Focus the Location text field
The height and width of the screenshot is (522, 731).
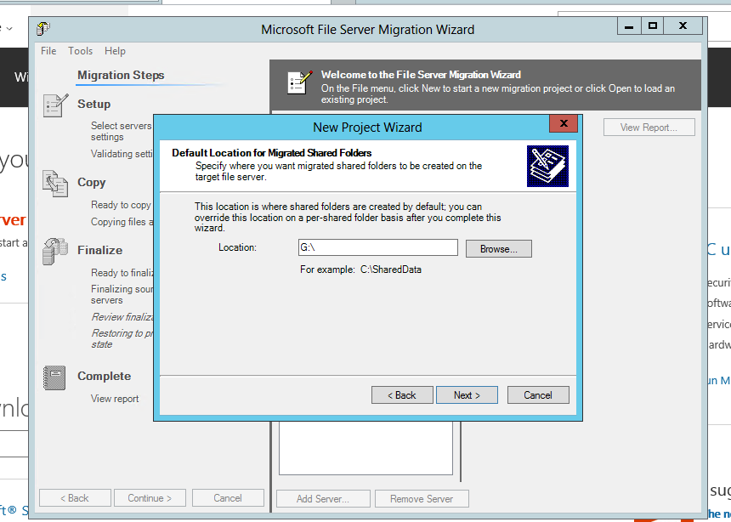[x=378, y=247]
